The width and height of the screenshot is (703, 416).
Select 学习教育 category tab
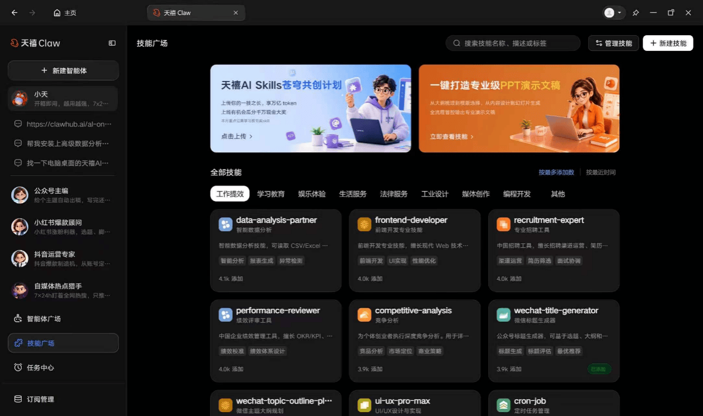[271, 194]
